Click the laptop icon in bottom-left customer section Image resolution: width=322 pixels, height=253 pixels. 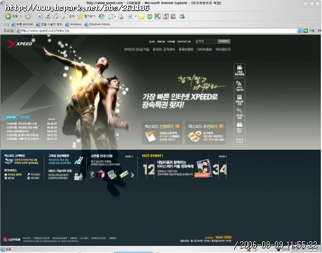pos(9,161)
